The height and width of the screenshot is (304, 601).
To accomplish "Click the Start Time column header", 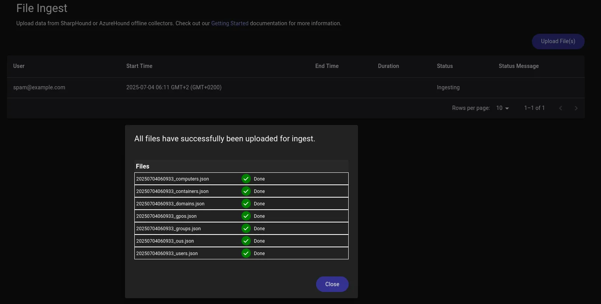I will click(x=139, y=66).
